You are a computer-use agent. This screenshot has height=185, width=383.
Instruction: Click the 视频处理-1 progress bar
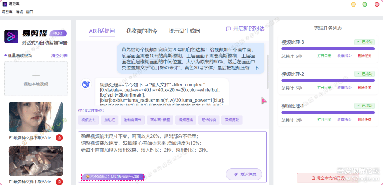pyautogui.click(x=328, y=113)
